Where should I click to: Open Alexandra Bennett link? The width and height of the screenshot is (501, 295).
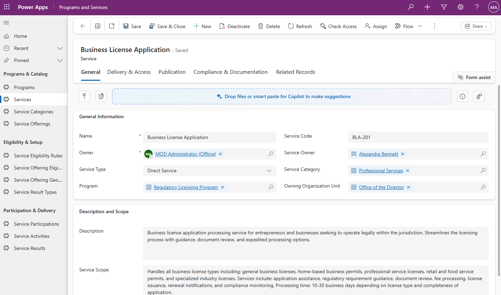click(x=379, y=154)
